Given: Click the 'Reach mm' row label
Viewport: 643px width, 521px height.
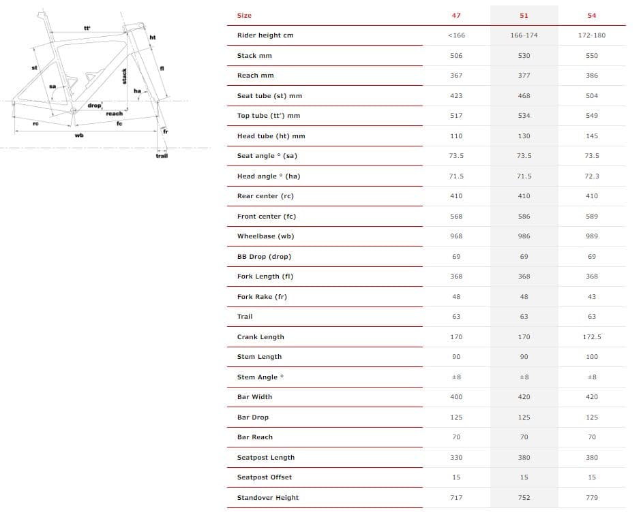Looking at the screenshot, I should pyautogui.click(x=256, y=76).
